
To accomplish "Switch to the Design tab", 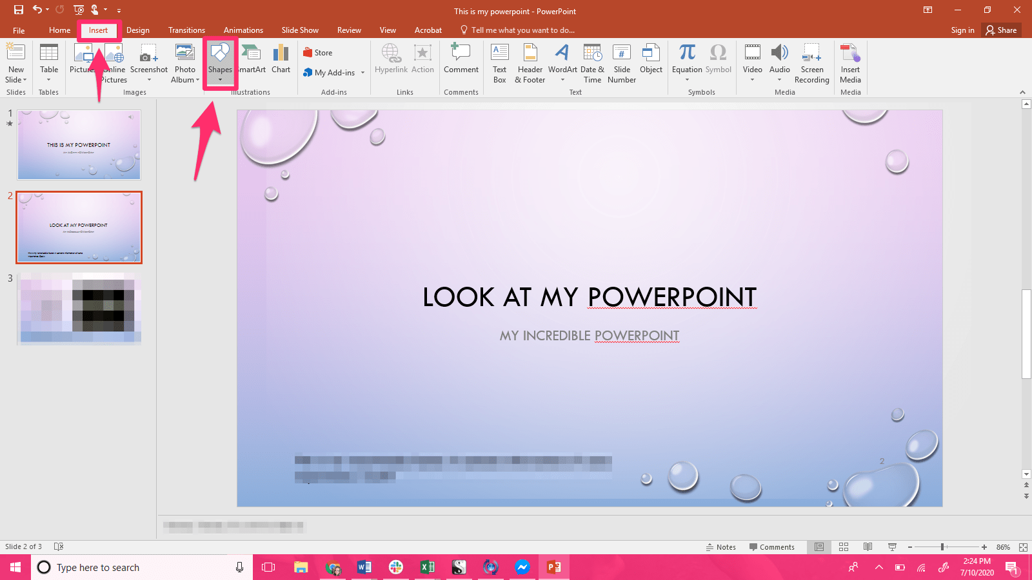I will click(x=138, y=30).
